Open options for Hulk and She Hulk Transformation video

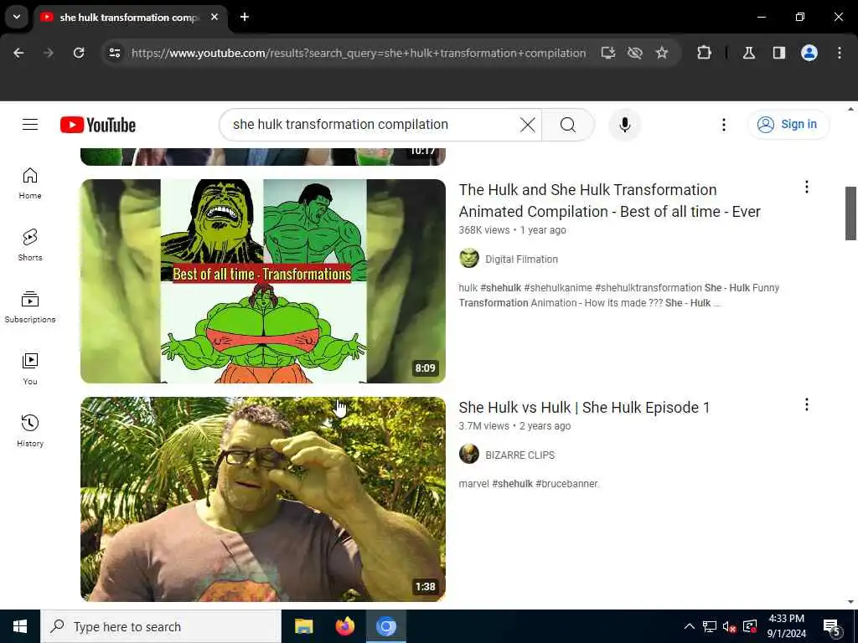[x=807, y=187]
